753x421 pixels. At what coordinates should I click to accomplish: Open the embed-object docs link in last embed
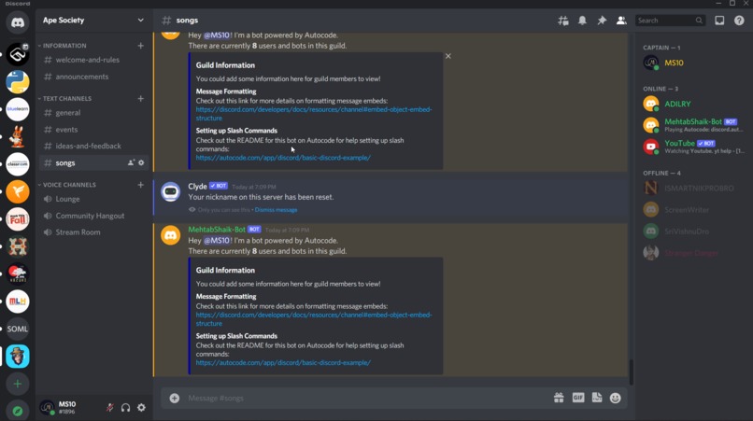[x=314, y=319]
